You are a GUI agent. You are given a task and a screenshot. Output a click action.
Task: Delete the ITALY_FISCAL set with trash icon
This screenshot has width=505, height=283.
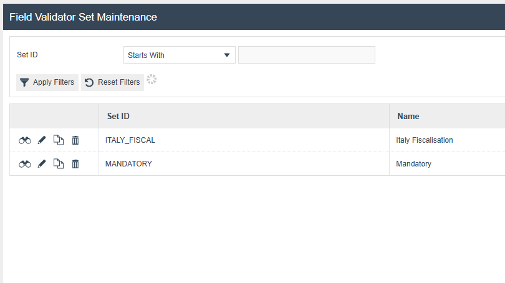pyautogui.click(x=75, y=140)
